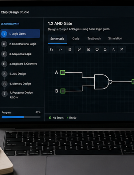Select the diagonal wire tool icon

(113, 49)
